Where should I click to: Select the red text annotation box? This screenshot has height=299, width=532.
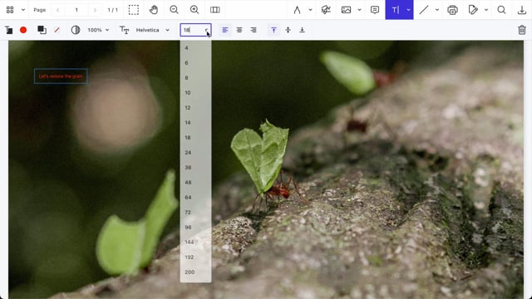61,76
